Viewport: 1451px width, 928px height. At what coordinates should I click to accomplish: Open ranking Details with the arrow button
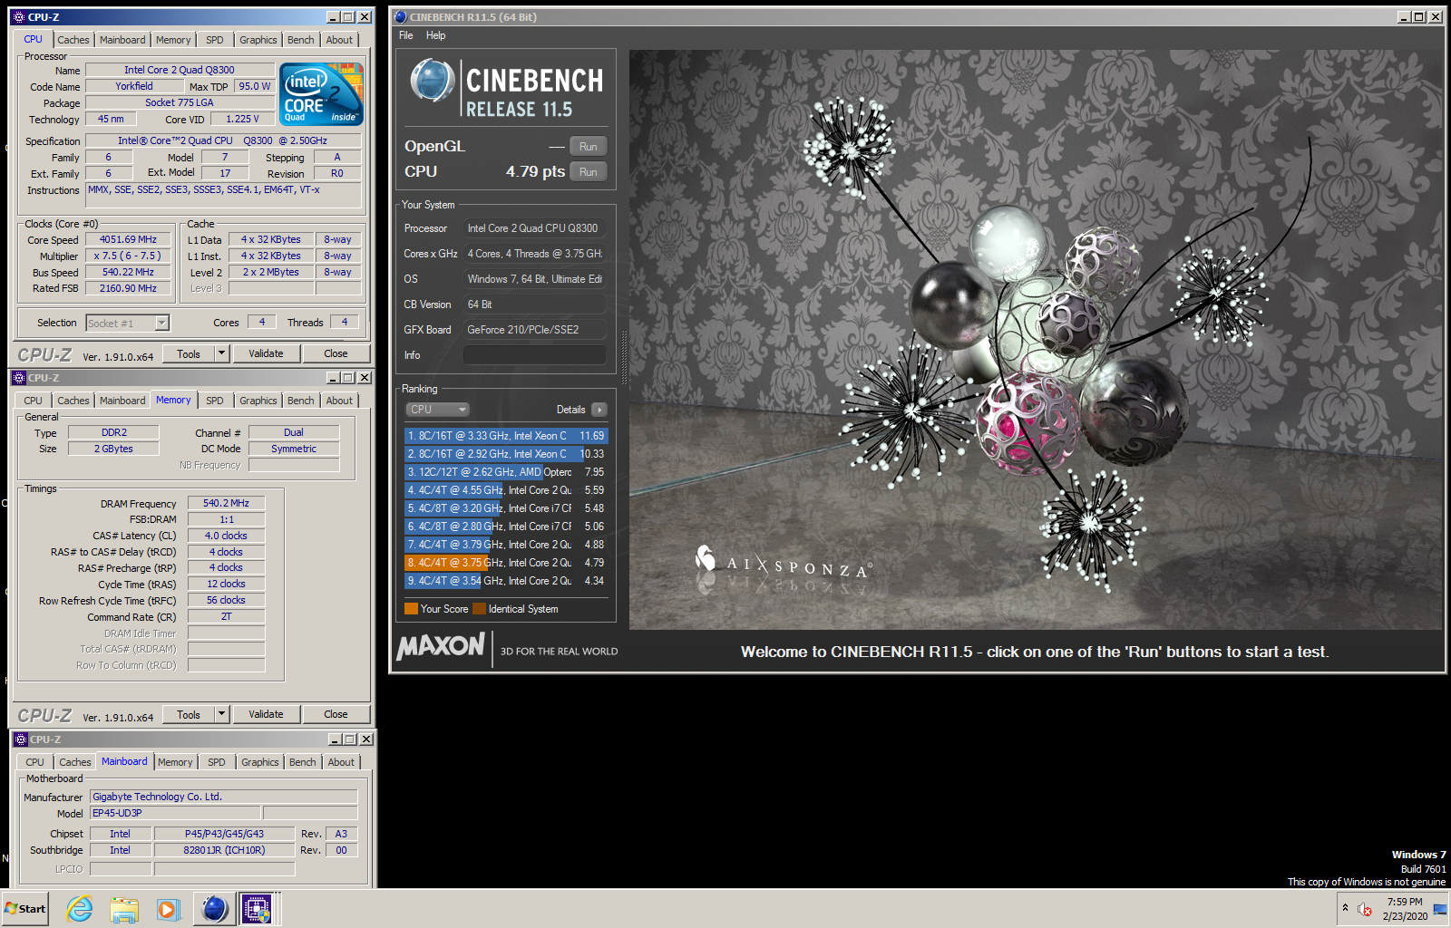pos(599,410)
